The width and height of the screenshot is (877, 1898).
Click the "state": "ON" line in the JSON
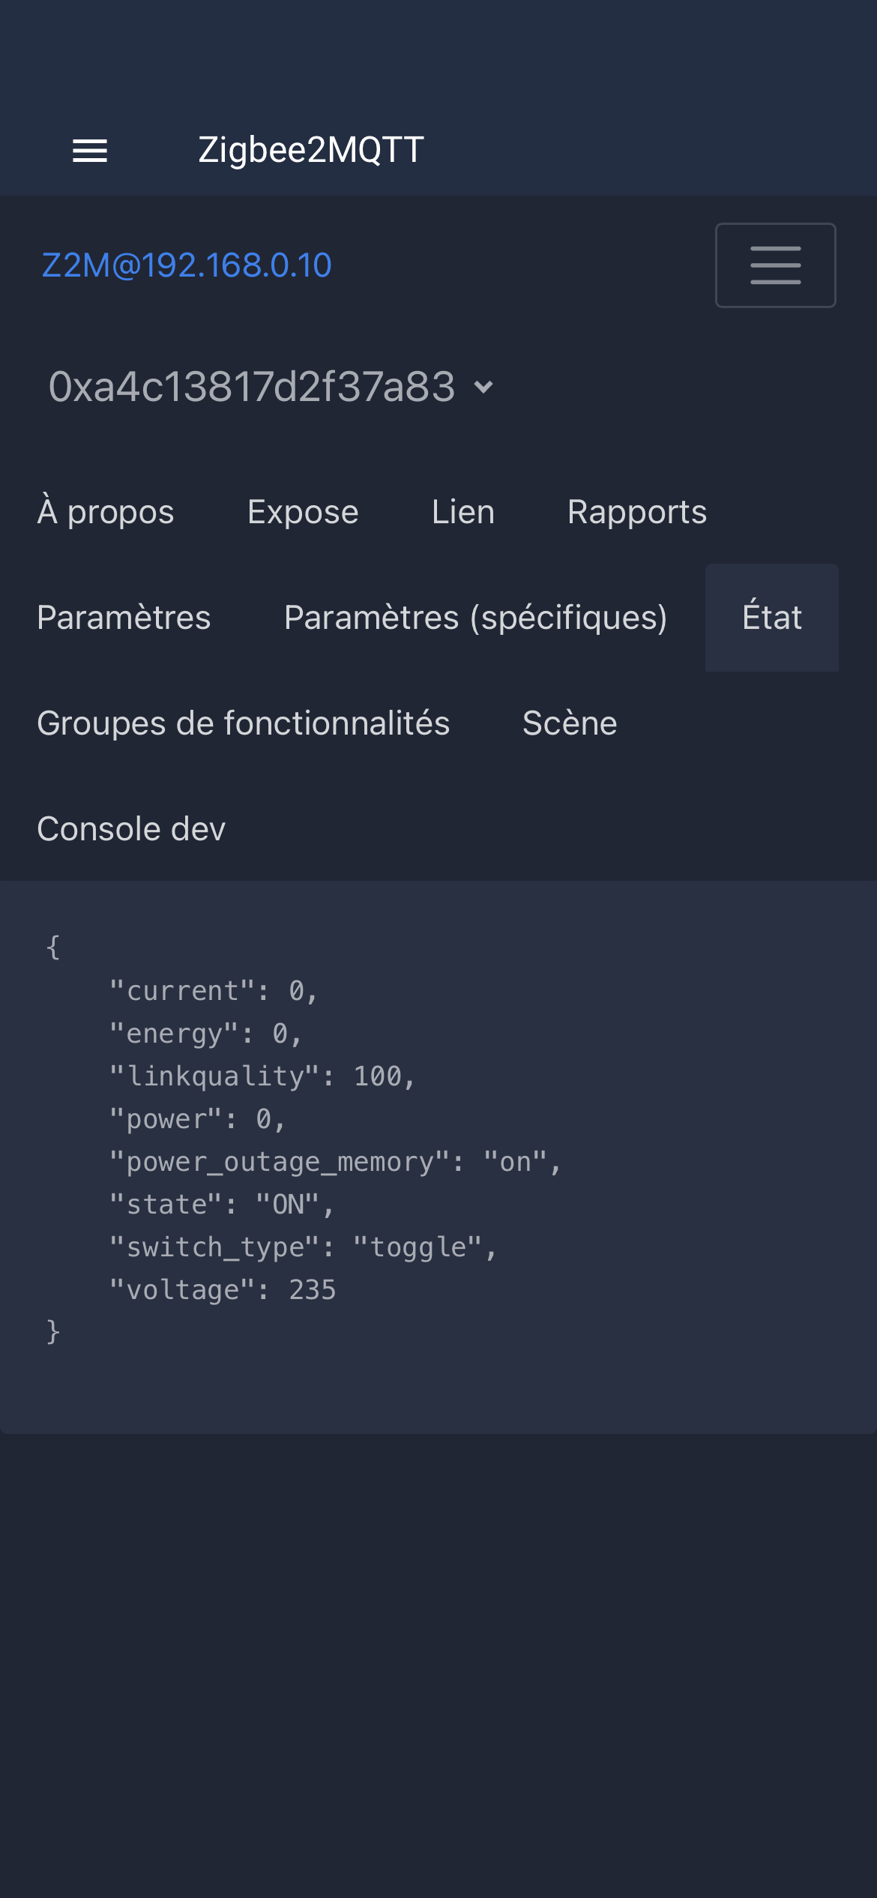tap(222, 1205)
